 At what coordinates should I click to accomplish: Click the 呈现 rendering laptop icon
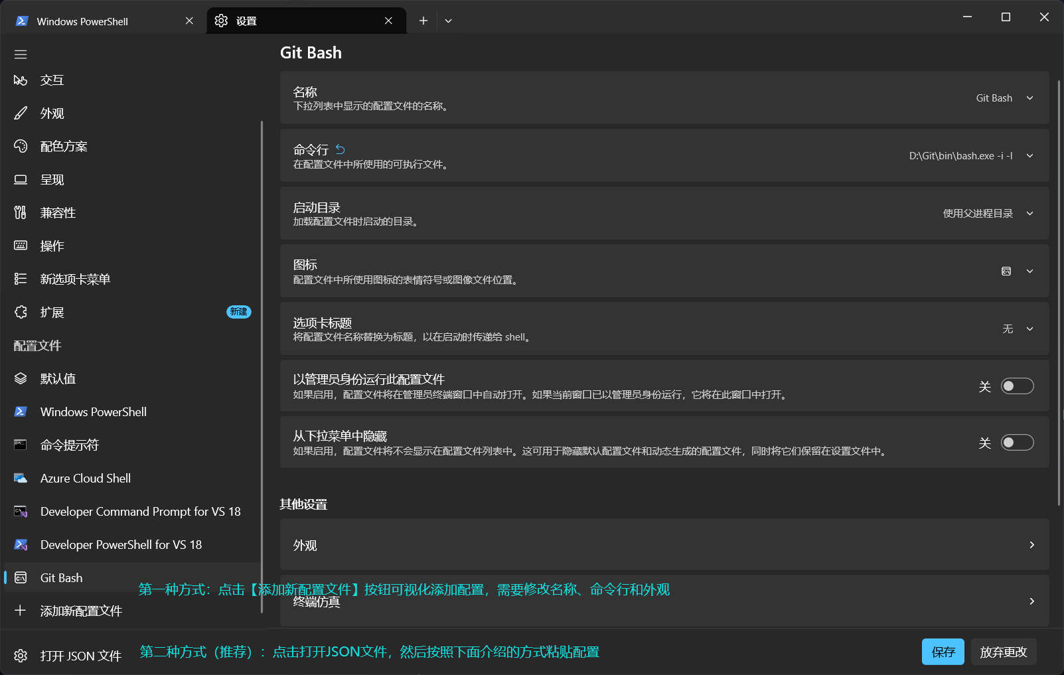[x=21, y=180]
